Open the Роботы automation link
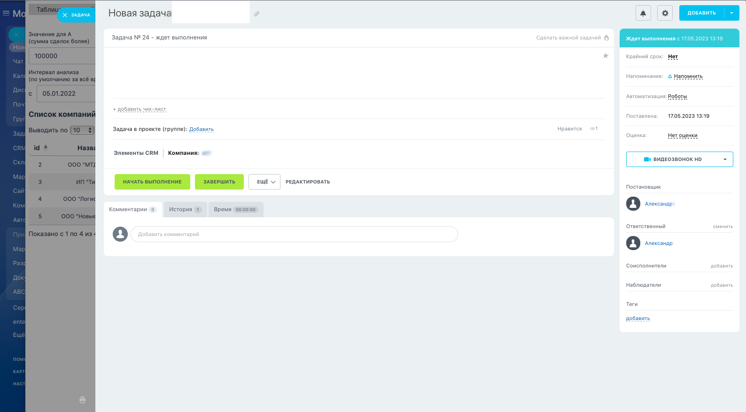This screenshot has width=746, height=412. [x=677, y=97]
